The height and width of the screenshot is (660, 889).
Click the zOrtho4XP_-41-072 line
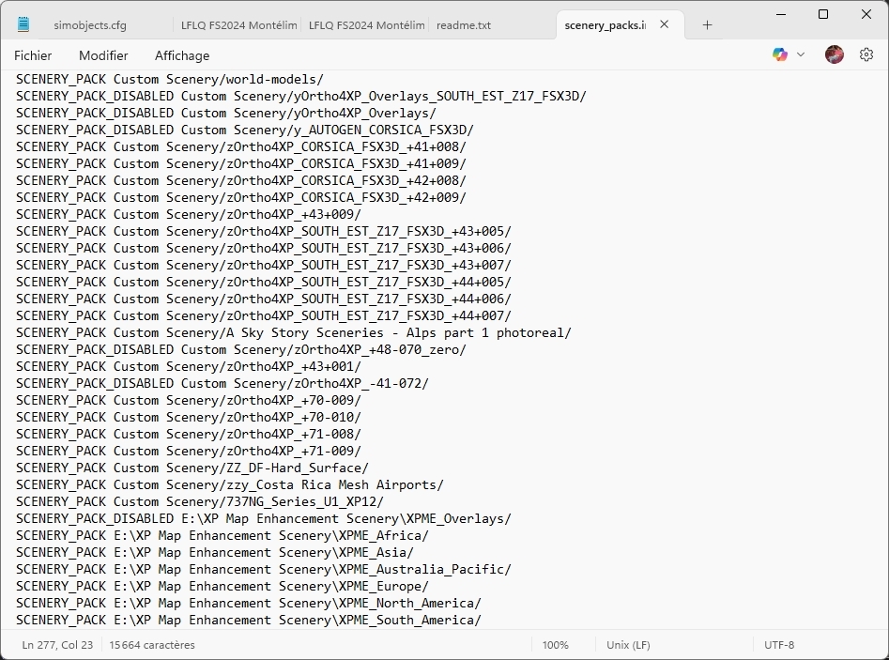click(222, 383)
